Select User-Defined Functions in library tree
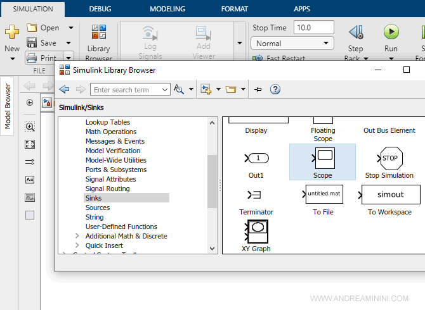This screenshot has height=310, width=425. pos(121,226)
